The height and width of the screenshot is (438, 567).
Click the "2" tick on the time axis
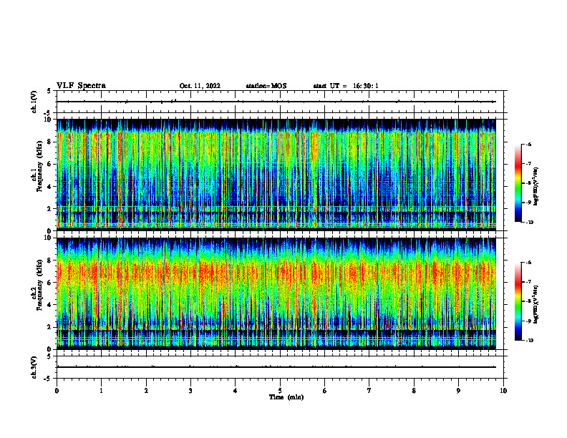pyautogui.click(x=146, y=391)
